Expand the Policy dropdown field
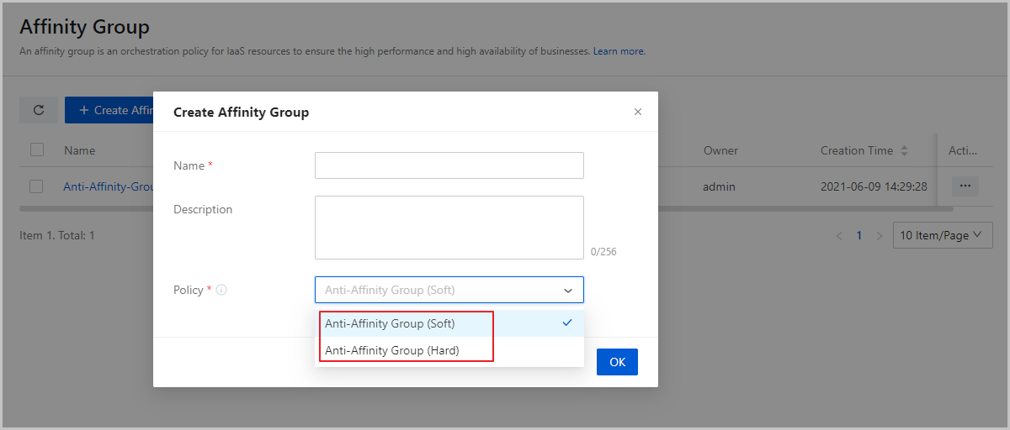The height and width of the screenshot is (430, 1010). point(449,290)
